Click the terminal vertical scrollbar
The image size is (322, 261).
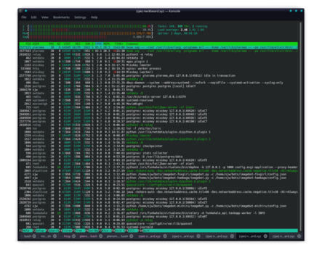[x=301, y=127]
